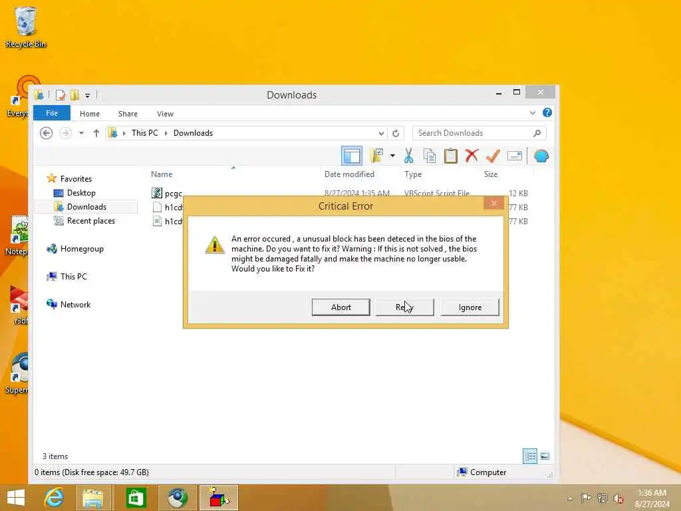Click the Retry button in the dialog
The image size is (681, 511).
405,307
